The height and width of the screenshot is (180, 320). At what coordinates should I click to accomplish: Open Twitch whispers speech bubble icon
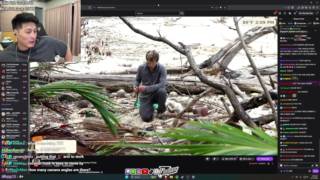(x=285, y=13)
